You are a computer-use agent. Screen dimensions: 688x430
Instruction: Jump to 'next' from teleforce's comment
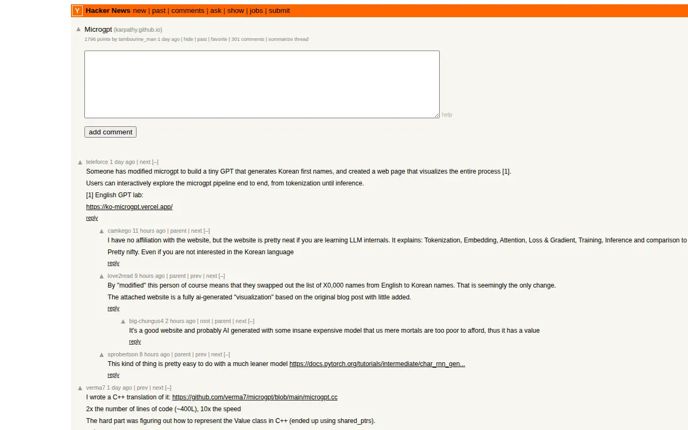(145, 162)
